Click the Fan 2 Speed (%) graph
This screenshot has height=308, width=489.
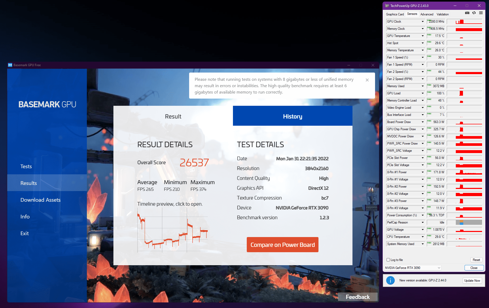464,72
